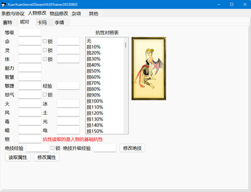Select 损100% in the resistance list
This screenshot has width=251, height=192.
click(105, 101)
